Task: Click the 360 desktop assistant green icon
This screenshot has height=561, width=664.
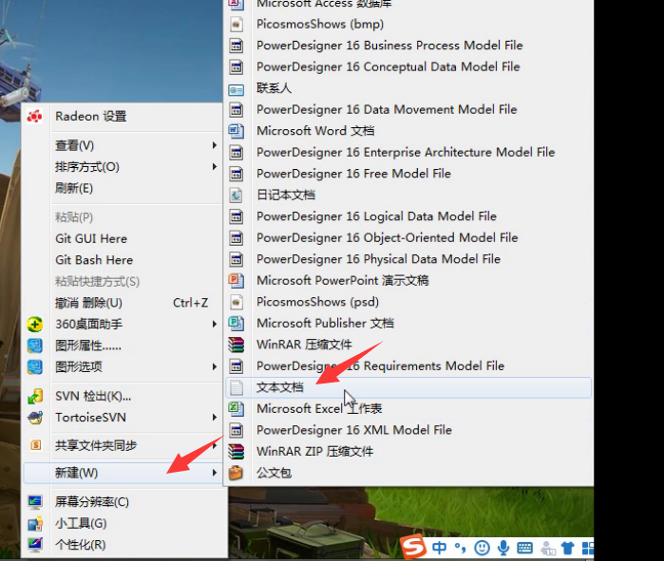Action: (35, 325)
